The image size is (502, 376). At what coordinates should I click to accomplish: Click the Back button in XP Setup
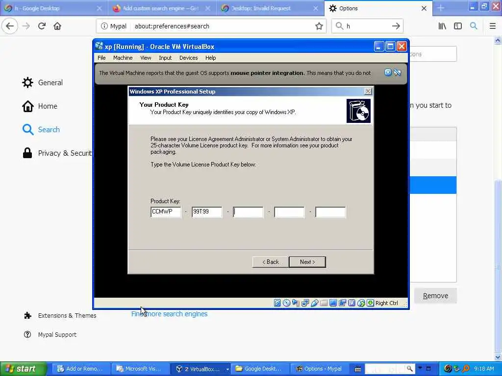coord(271,262)
